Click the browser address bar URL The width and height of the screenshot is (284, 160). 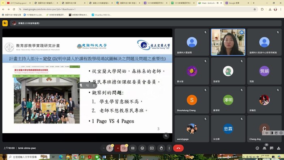[49, 9]
